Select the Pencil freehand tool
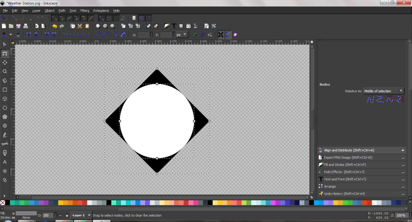This screenshot has height=222, width=412. click(5, 135)
